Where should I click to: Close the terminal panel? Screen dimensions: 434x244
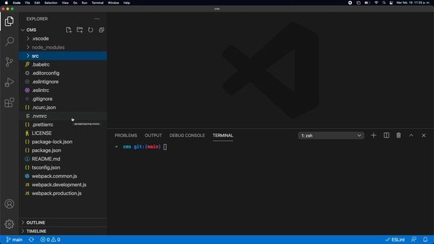point(424,136)
